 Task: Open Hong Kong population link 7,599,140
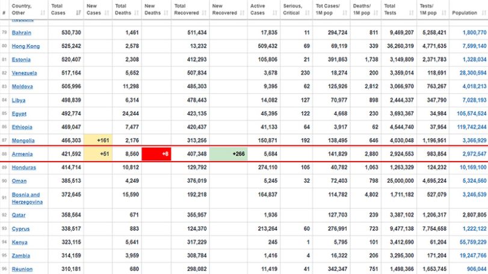click(474, 46)
